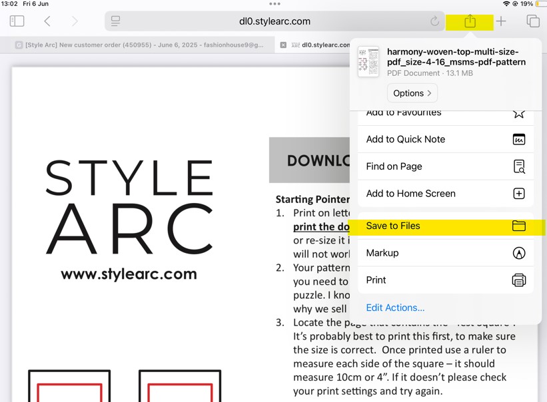This screenshot has width=547, height=402.
Task: Open a new tab with plus icon
Action: click(x=501, y=21)
